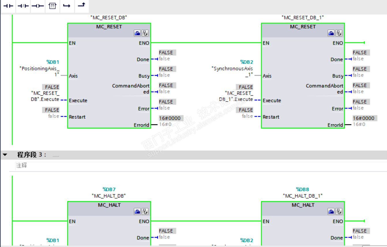This screenshot has width=387, height=247.
Task: Click the Done output on MC_HALT_DB block
Action: [143, 238]
